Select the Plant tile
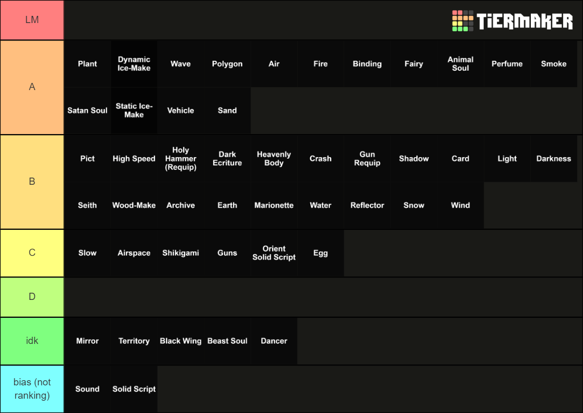The image size is (583, 413). coord(87,63)
